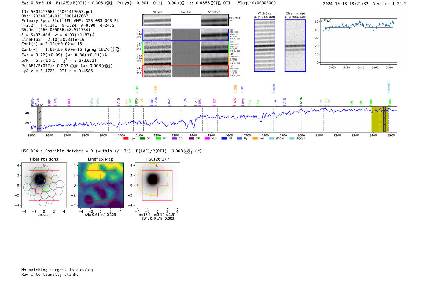
Task: Click the ID 5001417667 text line
Action: 58,12
